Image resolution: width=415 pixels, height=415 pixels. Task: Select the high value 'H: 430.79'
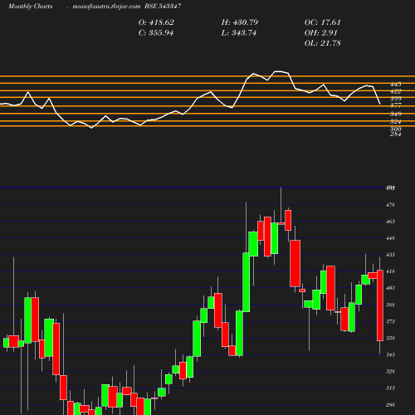tap(240, 22)
